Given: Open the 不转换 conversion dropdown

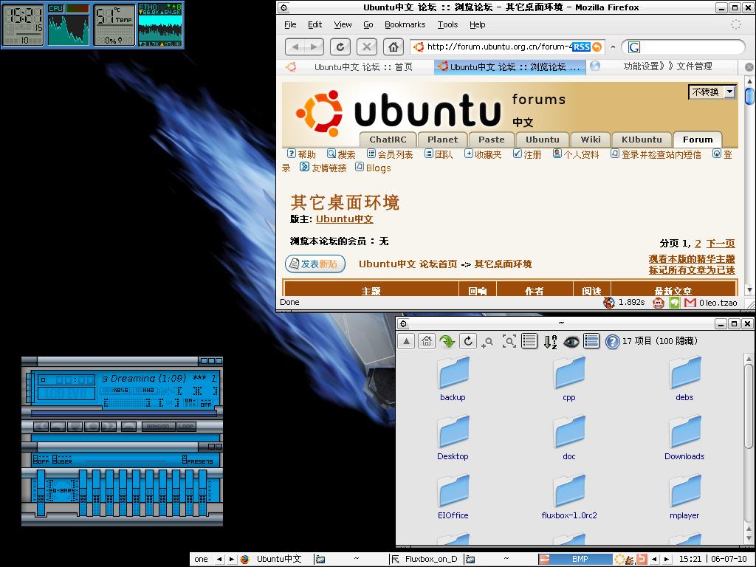Looking at the screenshot, I should tap(712, 92).
